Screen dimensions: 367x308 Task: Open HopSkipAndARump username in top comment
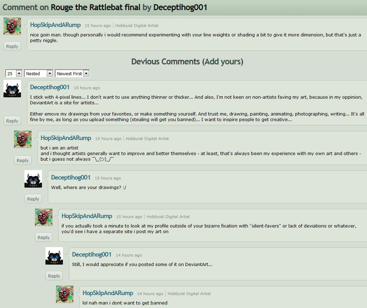56,25
